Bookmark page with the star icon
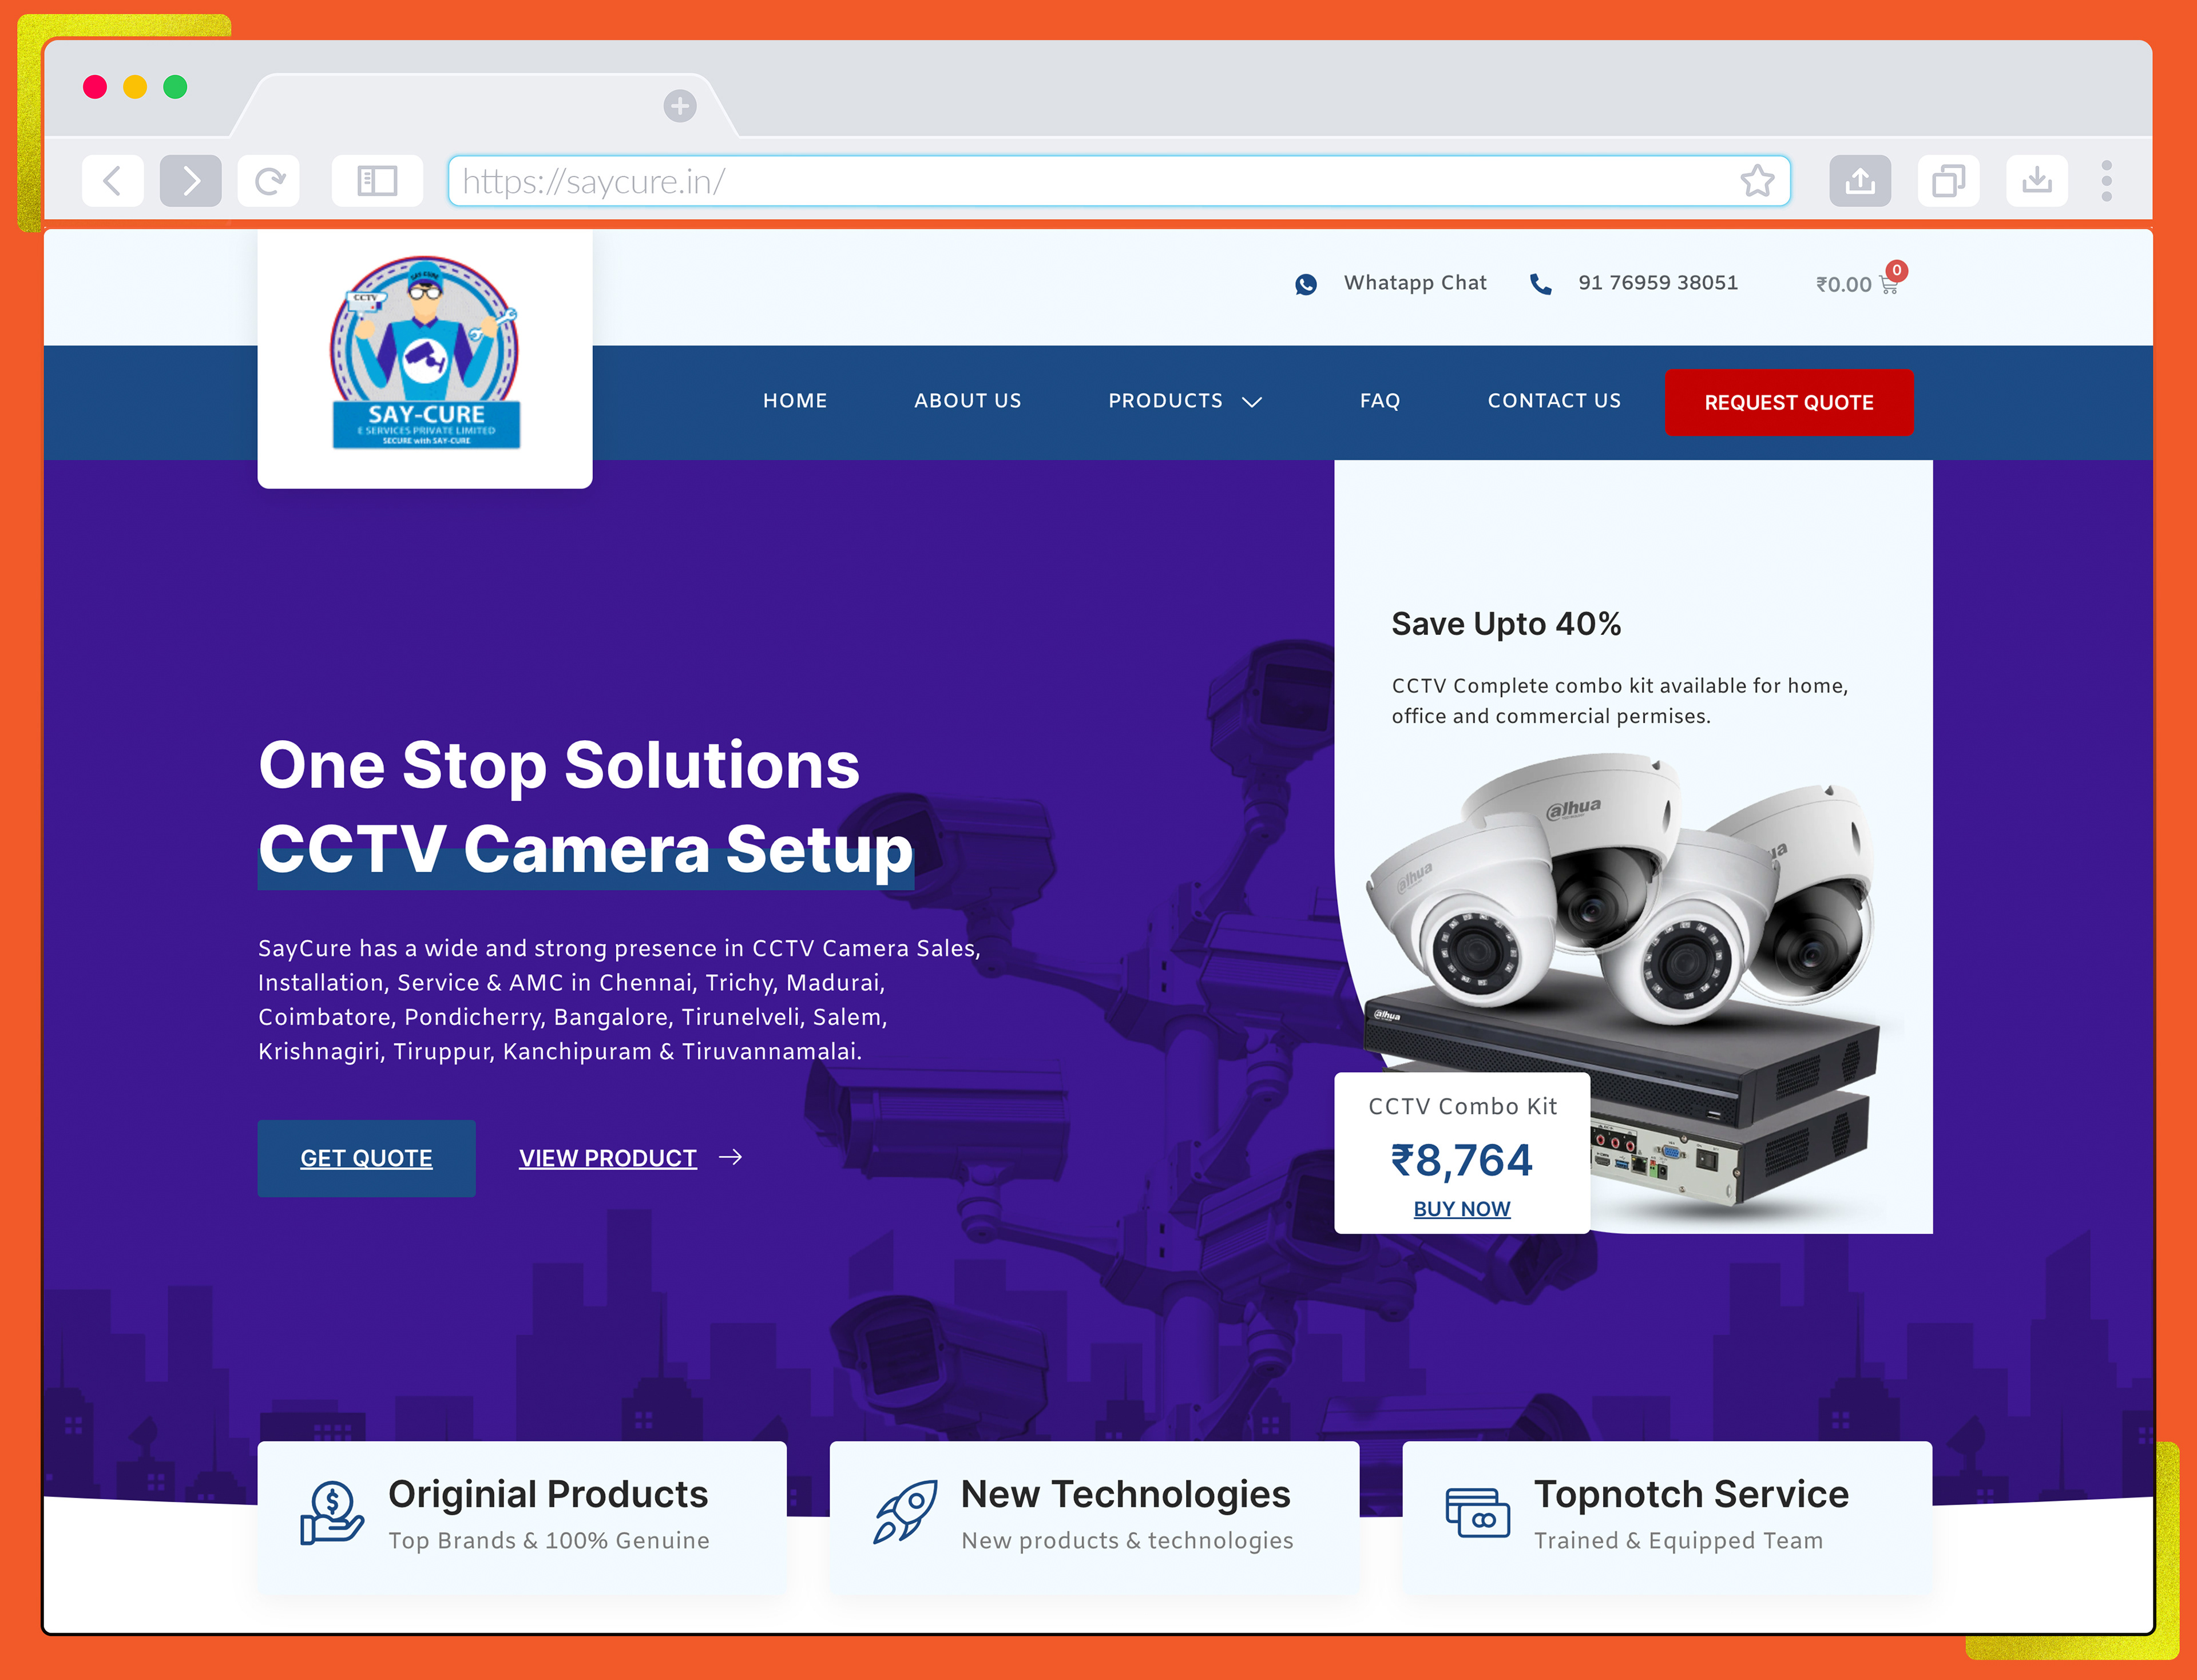 point(1756,181)
